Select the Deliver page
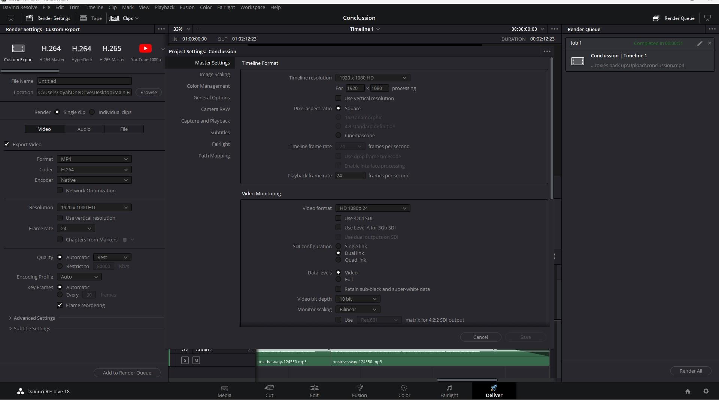 point(494,391)
